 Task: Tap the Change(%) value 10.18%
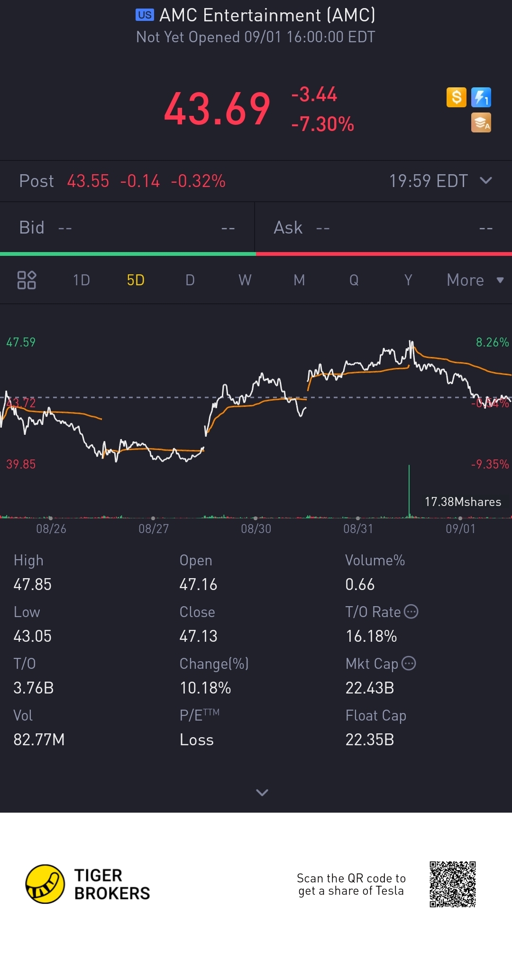[x=205, y=688]
